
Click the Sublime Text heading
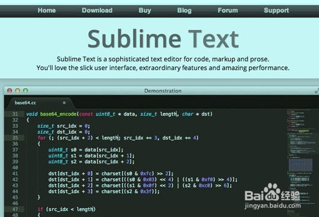(163, 39)
